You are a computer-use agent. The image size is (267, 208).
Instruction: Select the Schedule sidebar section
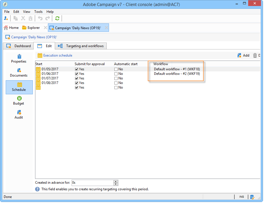coord(19,87)
